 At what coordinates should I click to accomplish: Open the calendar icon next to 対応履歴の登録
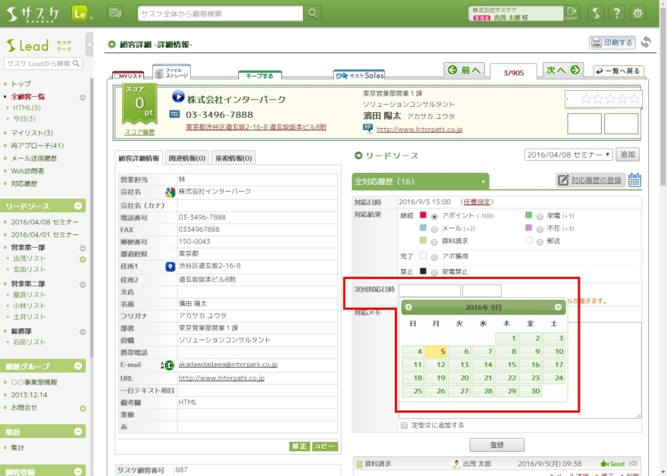635,180
